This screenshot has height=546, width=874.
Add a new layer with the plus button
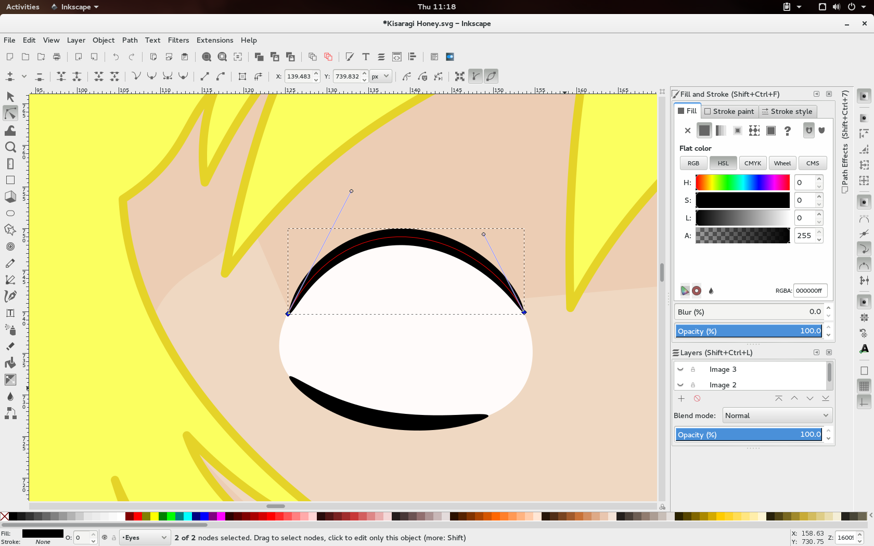pos(682,398)
